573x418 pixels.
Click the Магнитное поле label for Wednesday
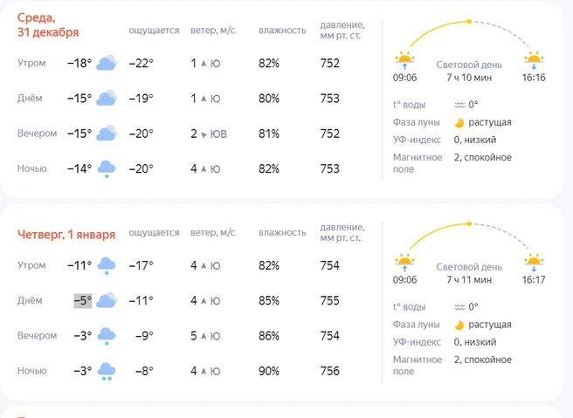coord(418,163)
